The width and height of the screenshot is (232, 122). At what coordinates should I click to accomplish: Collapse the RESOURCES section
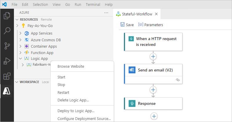17,19
